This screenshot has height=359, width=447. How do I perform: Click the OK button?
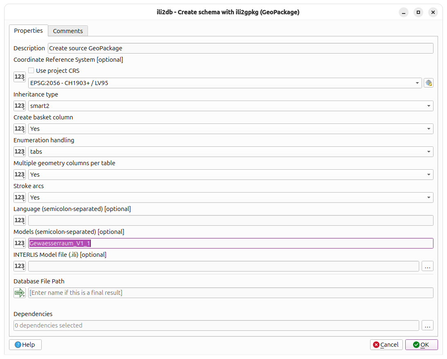(421, 345)
